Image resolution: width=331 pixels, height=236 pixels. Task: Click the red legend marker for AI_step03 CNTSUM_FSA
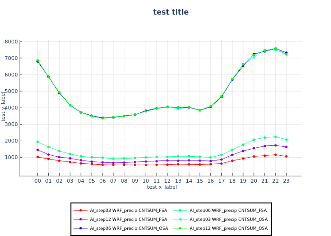coord(80,210)
